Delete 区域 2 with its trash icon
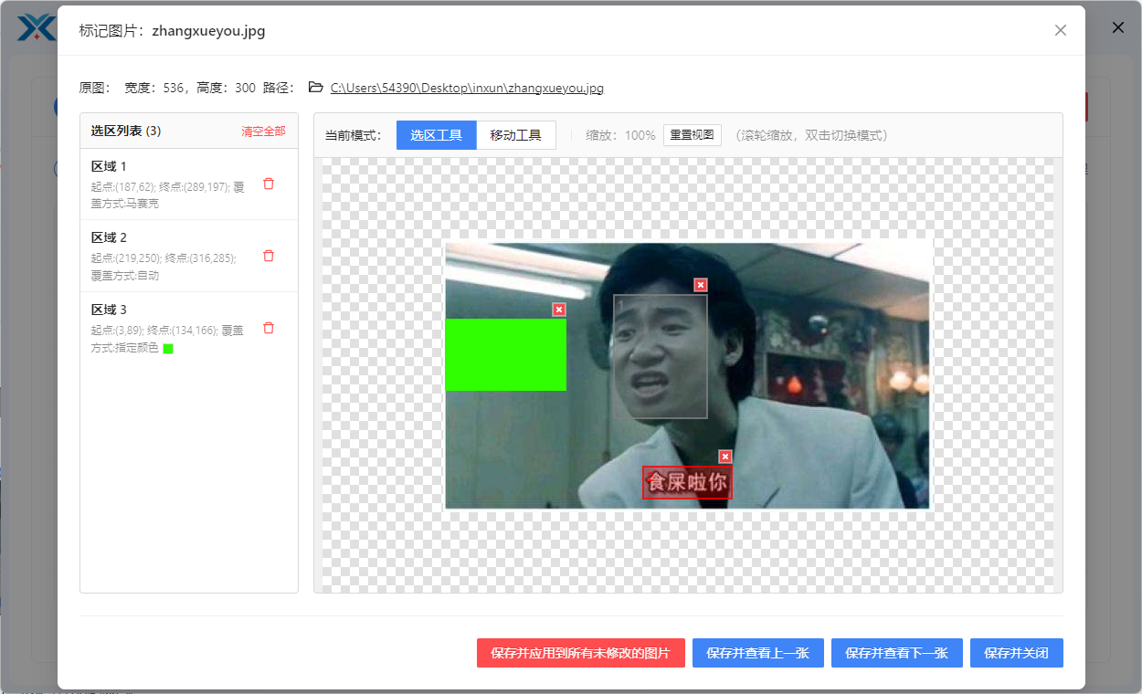 click(x=269, y=256)
